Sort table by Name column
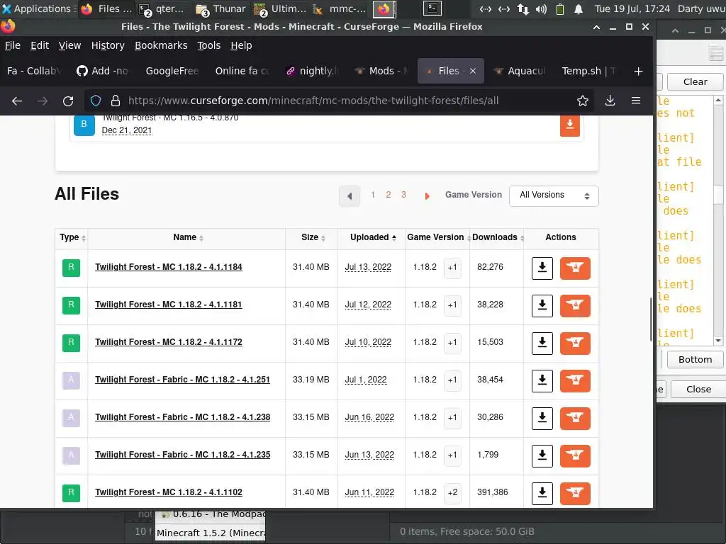This screenshot has width=726, height=544. (188, 237)
